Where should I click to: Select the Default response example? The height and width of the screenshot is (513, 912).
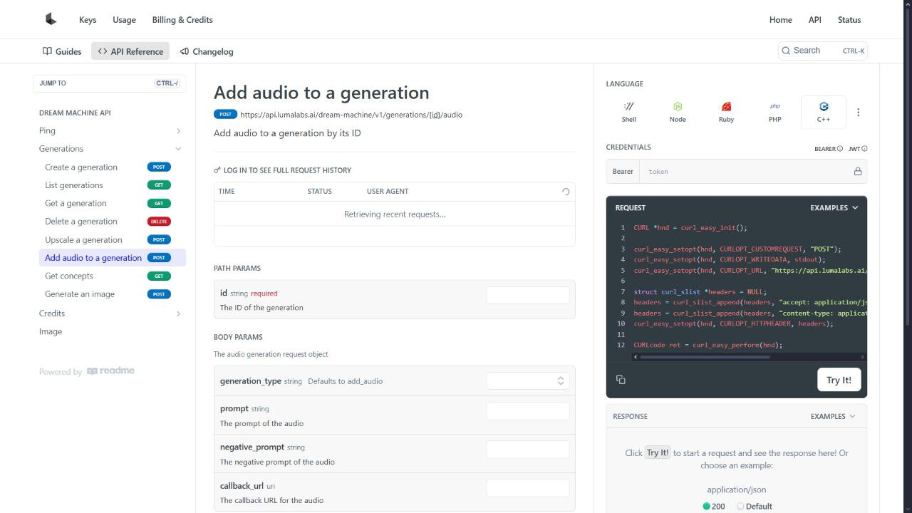coord(755,506)
